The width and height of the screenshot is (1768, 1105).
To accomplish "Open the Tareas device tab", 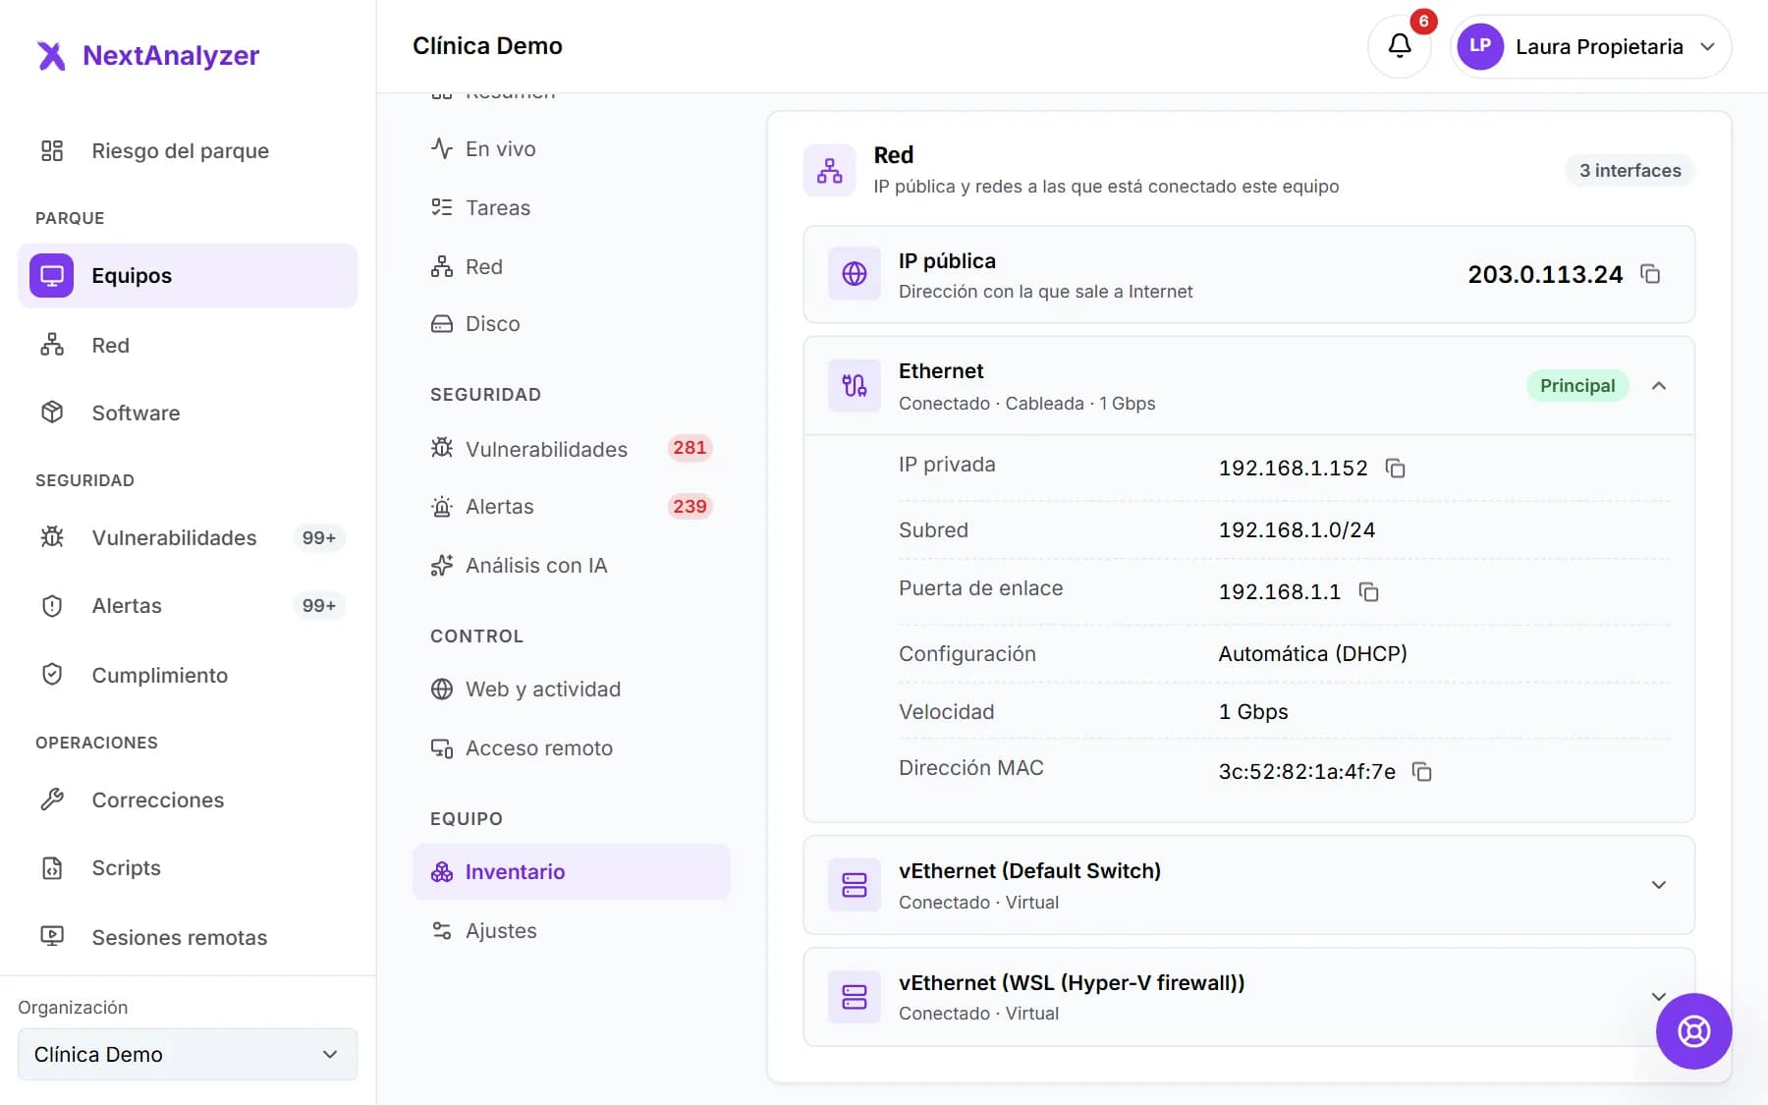I will click(x=572, y=207).
